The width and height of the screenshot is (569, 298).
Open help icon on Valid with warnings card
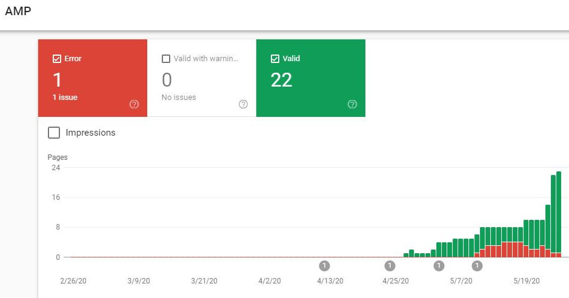[243, 104]
